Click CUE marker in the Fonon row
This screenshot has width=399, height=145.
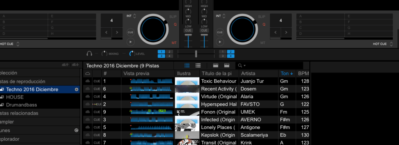97,112
